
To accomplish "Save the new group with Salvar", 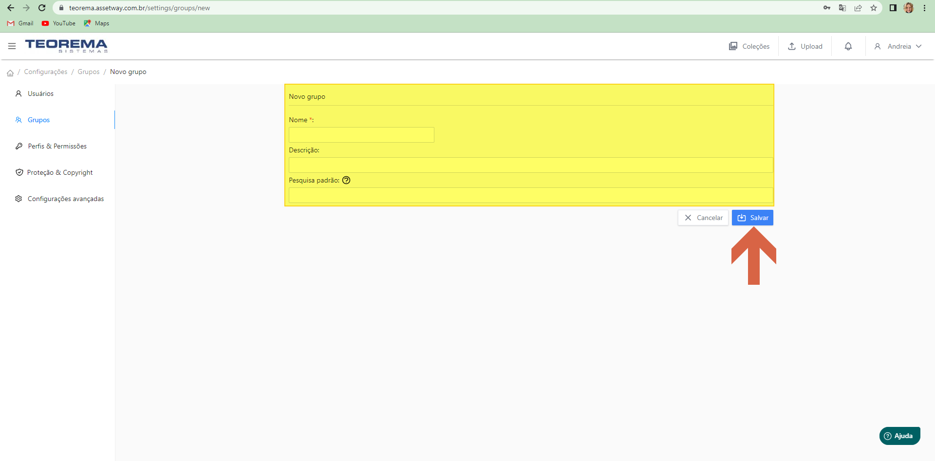I will point(752,218).
